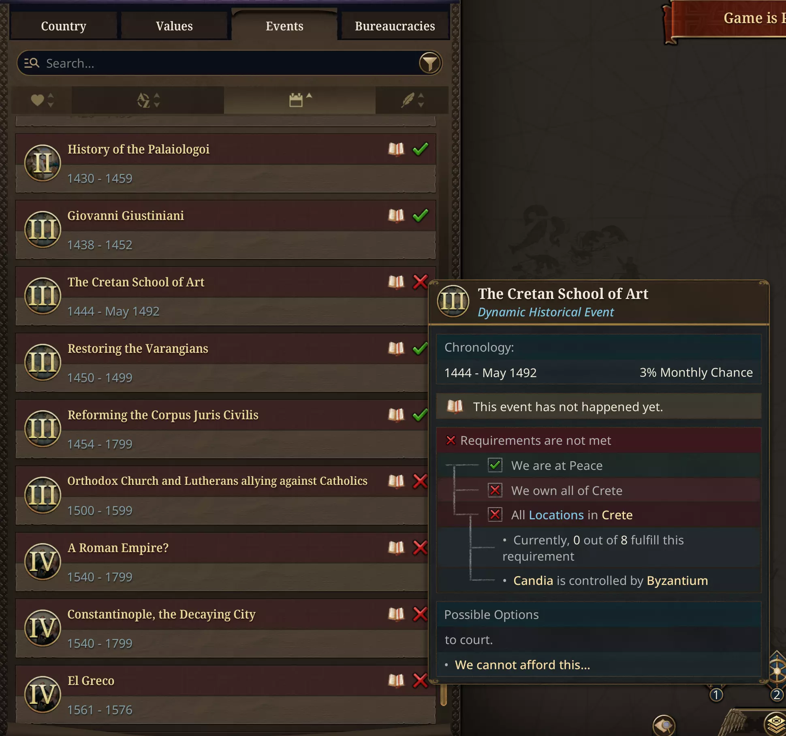Open the Country tab
The image size is (786, 736).
point(64,26)
